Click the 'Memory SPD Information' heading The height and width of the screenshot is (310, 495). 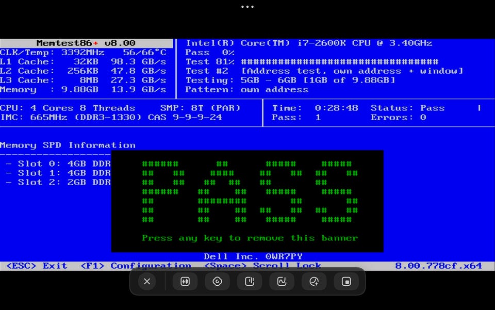point(68,145)
